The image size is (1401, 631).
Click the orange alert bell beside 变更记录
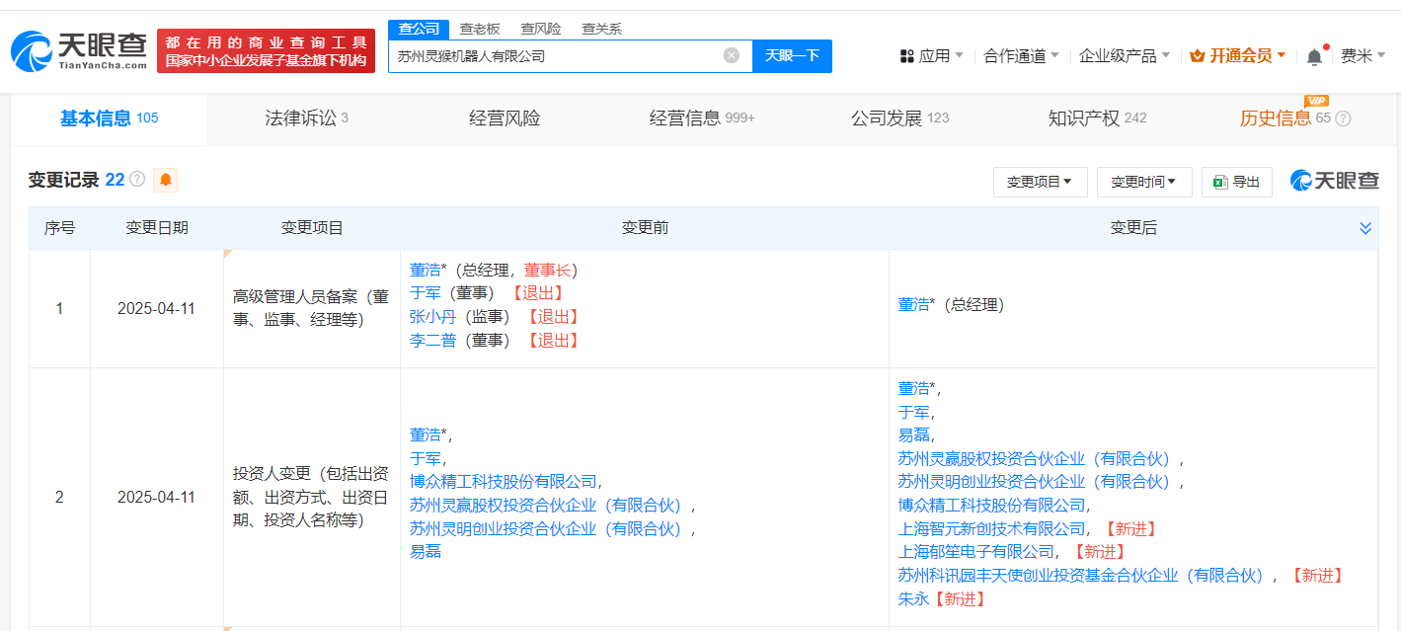tap(166, 180)
